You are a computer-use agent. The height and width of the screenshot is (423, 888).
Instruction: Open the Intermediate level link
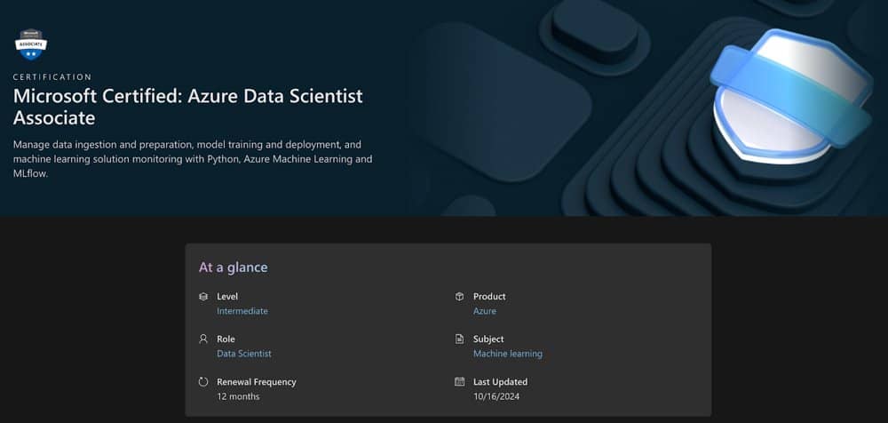pyautogui.click(x=242, y=311)
